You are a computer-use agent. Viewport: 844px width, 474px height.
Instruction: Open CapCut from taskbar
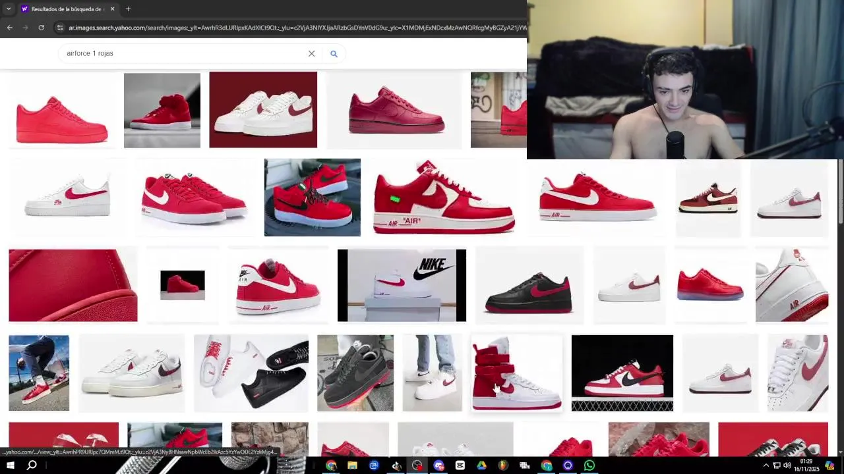click(x=460, y=465)
